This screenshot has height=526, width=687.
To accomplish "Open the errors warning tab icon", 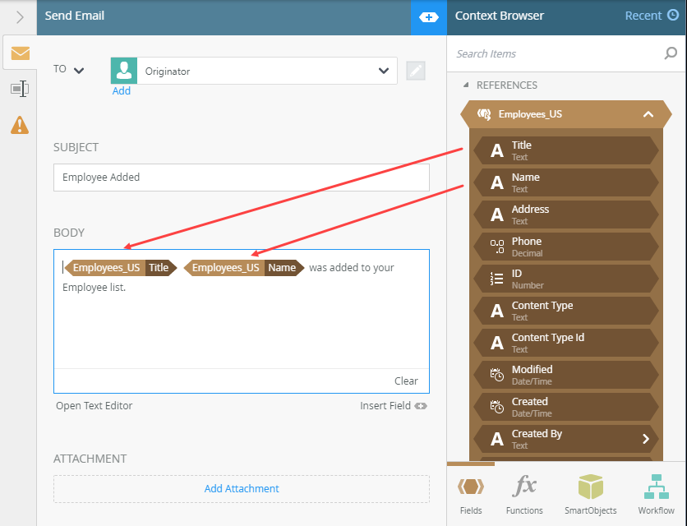I will click(x=20, y=125).
